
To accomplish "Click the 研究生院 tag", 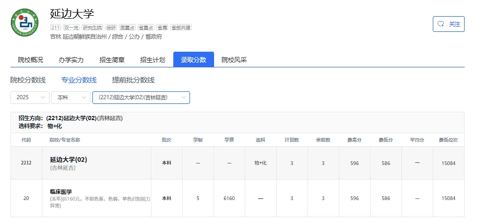I will point(92,28).
